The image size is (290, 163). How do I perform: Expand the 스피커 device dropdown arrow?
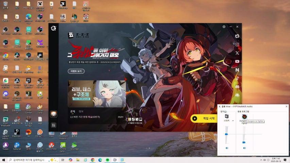pyautogui.click(x=233, y=121)
